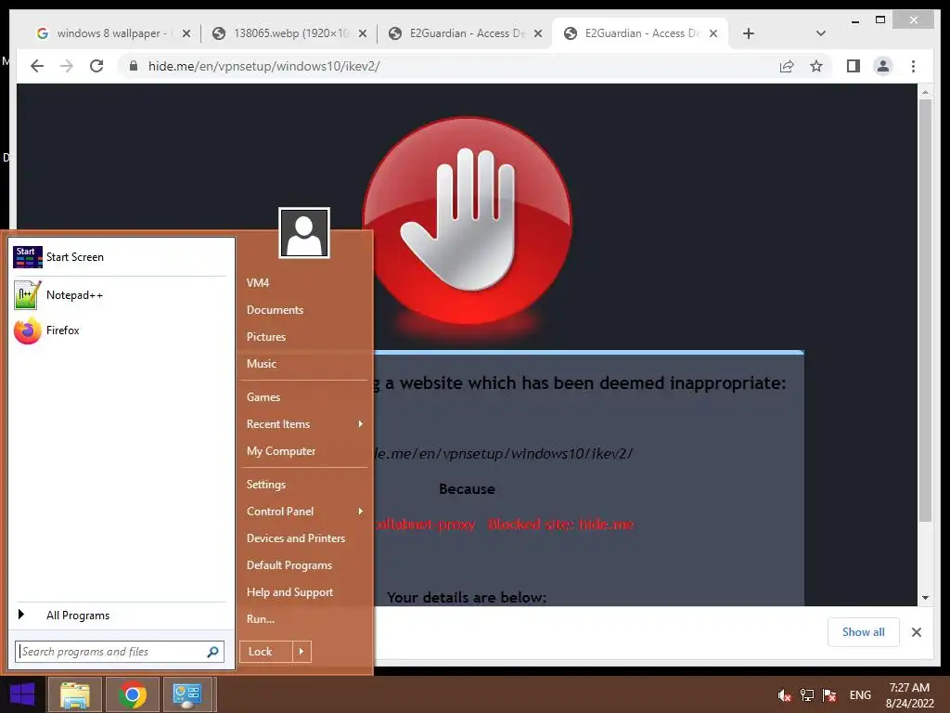This screenshot has height=713, width=950.
Task: Click the user account picture
Action: pyautogui.click(x=304, y=233)
